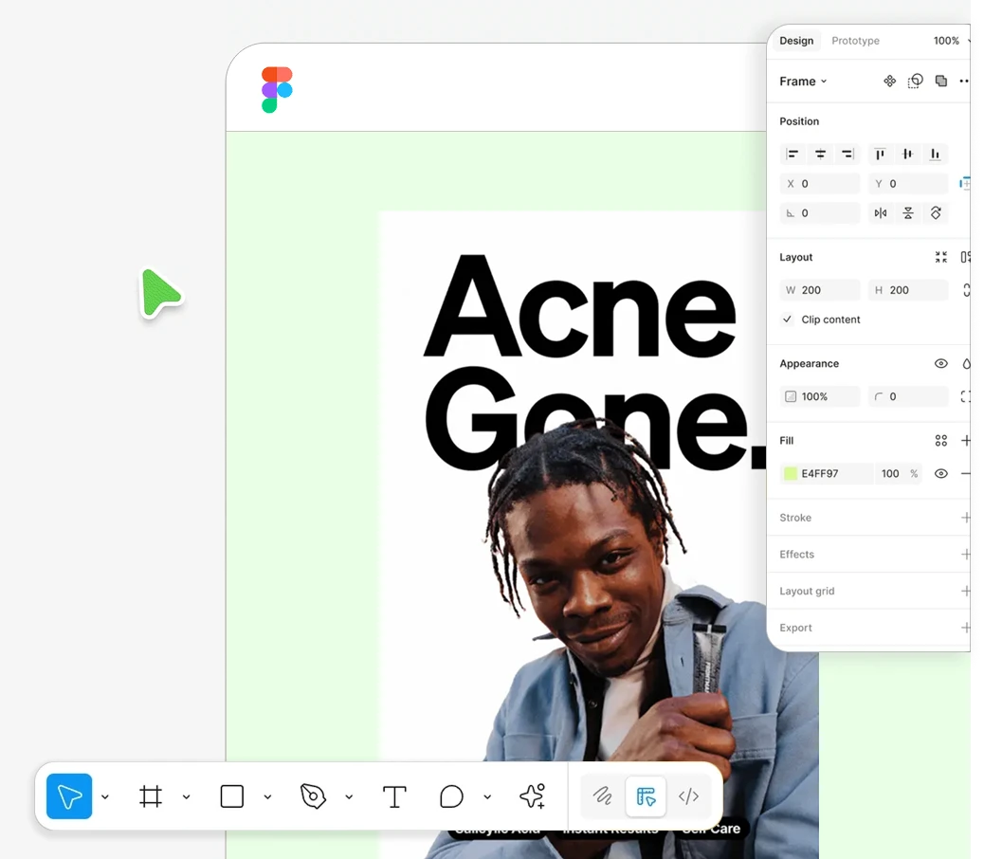This screenshot has height=859, width=984.
Task: Switch to the Design tab
Action: point(796,41)
